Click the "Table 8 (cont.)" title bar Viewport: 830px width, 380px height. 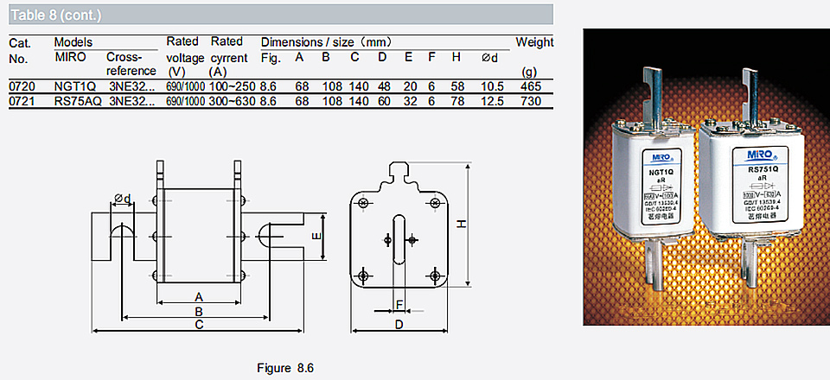pos(281,15)
